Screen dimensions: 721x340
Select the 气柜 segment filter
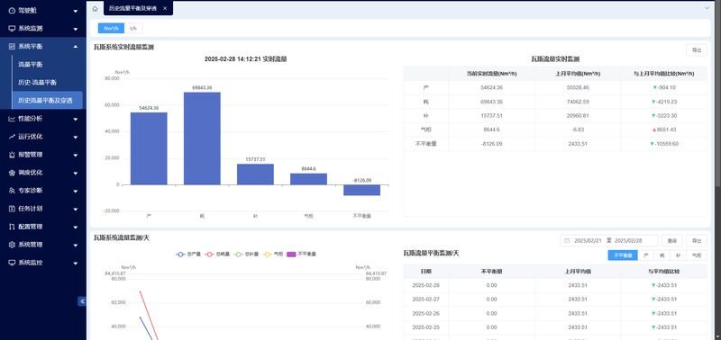[x=696, y=255]
